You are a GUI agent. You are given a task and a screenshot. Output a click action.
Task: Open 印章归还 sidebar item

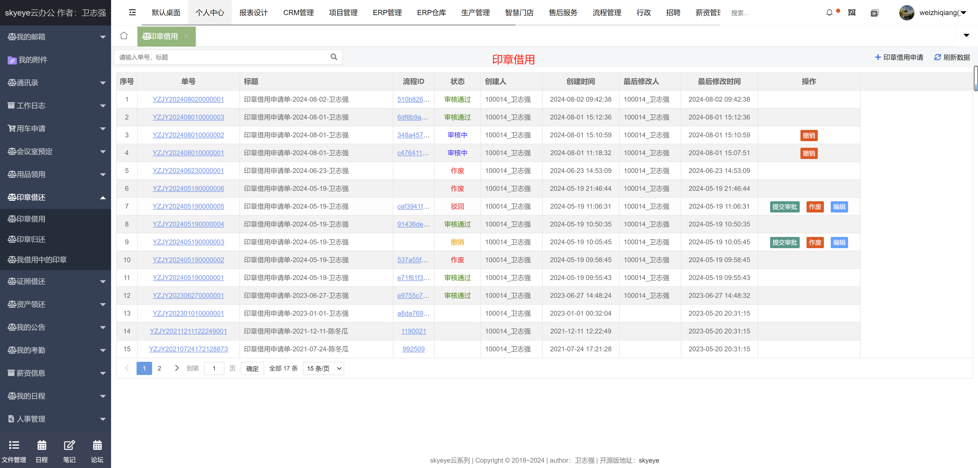click(x=56, y=239)
